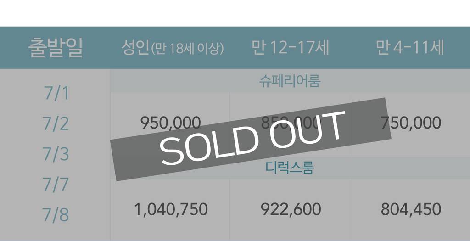Click the 1,040,750 adult deluxe price
470x241 pixels.
(171, 209)
